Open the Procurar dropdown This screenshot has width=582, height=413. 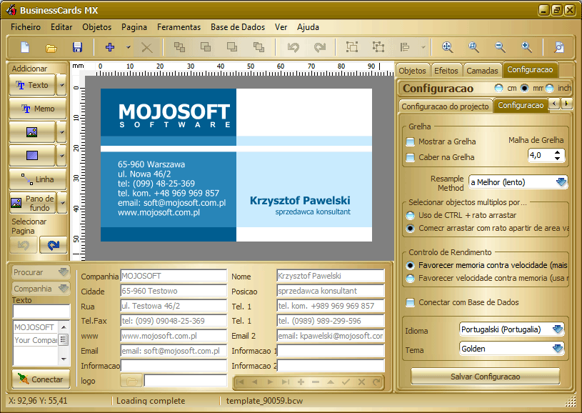tap(41, 272)
